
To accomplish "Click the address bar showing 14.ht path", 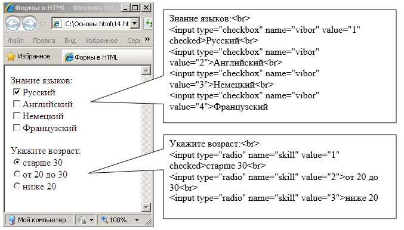I will [x=96, y=24].
